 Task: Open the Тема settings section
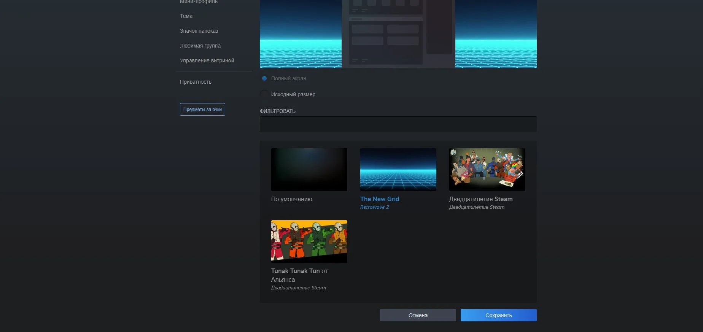click(186, 16)
